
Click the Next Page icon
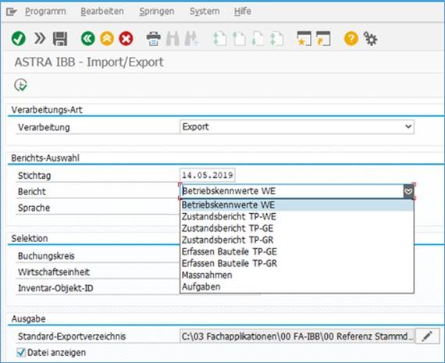258,39
